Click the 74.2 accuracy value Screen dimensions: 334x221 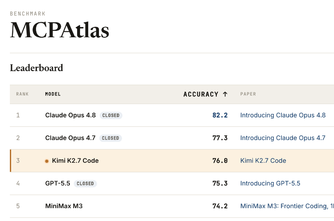click(x=220, y=206)
